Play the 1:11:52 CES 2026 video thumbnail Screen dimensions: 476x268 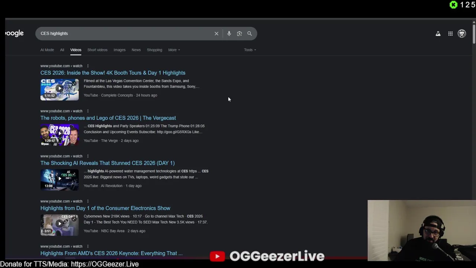point(59,89)
